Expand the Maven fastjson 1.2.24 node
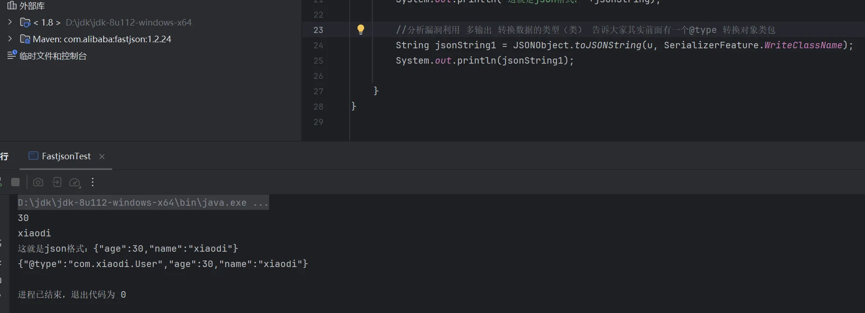Image resolution: width=865 pixels, height=313 pixels. click(x=10, y=39)
